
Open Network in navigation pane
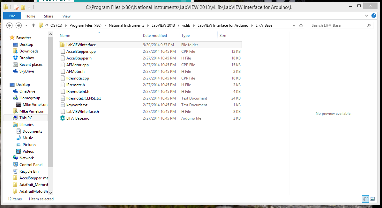tap(26, 158)
